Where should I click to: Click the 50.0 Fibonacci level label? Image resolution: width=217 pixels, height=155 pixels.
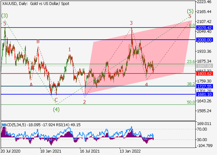pos(191,102)
